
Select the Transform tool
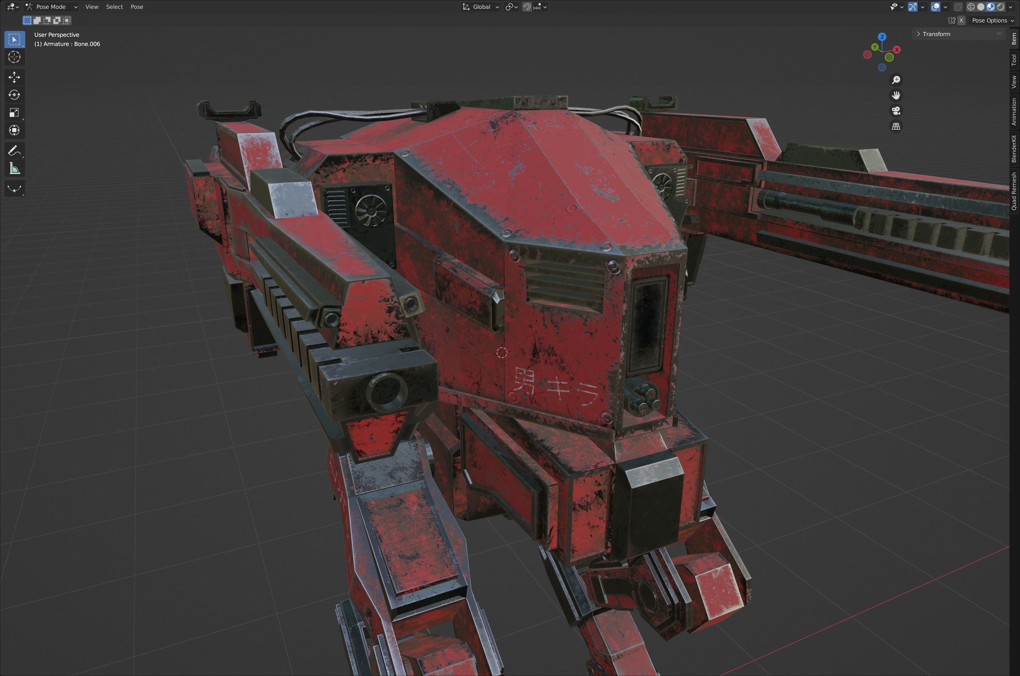click(x=14, y=130)
